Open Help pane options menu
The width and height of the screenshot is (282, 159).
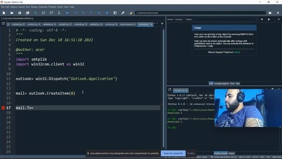click(x=278, y=19)
